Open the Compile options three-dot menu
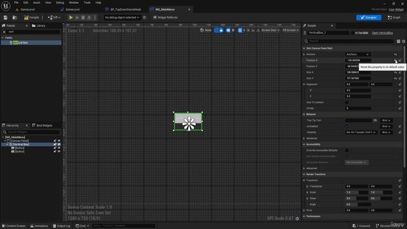407x229 pixels. pyautogui.click(x=43, y=18)
